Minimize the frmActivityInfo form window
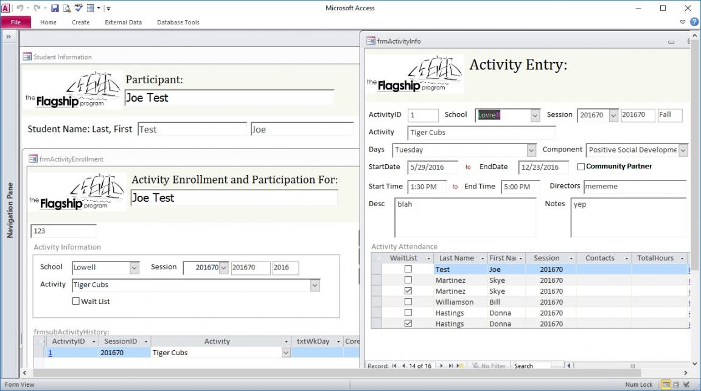Image resolution: width=701 pixels, height=391 pixels. [x=671, y=41]
